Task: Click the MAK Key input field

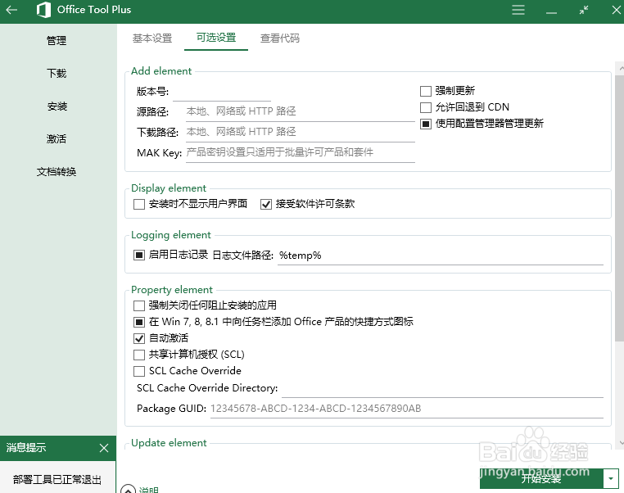Action: pyautogui.click(x=300, y=153)
